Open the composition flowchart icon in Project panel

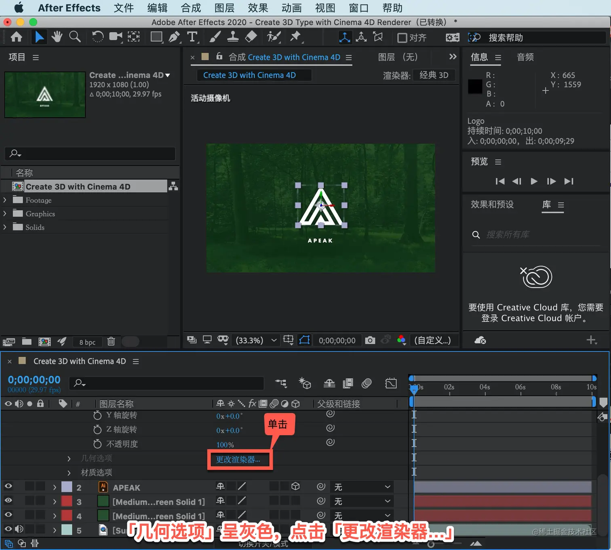coord(173,186)
